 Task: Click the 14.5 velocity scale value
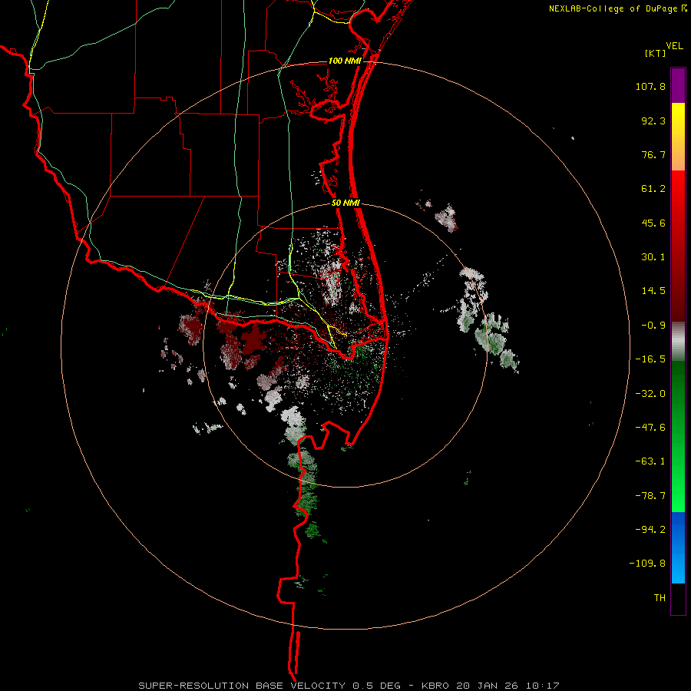[x=653, y=291]
